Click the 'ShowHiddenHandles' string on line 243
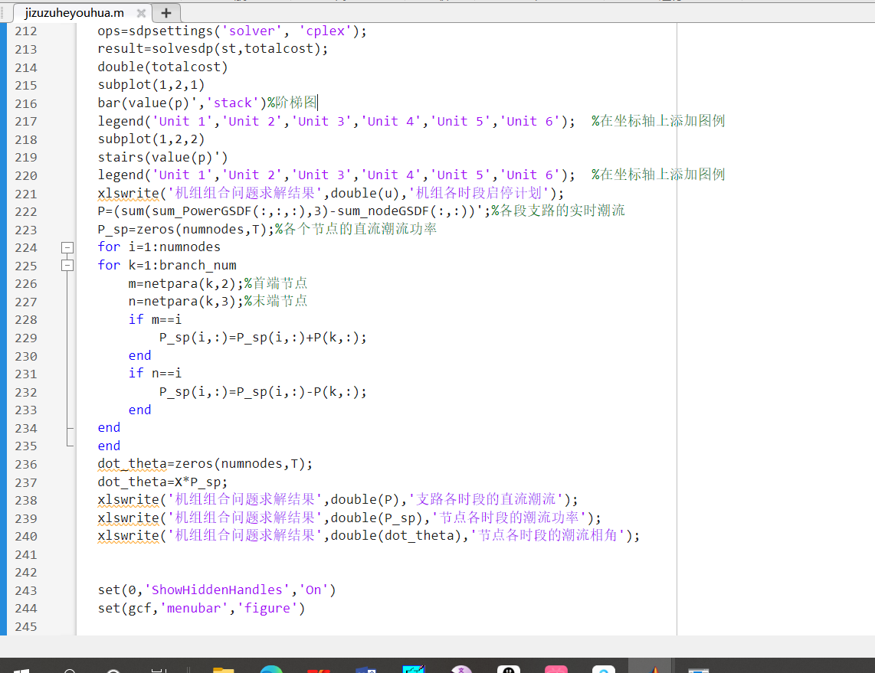 tap(217, 590)
